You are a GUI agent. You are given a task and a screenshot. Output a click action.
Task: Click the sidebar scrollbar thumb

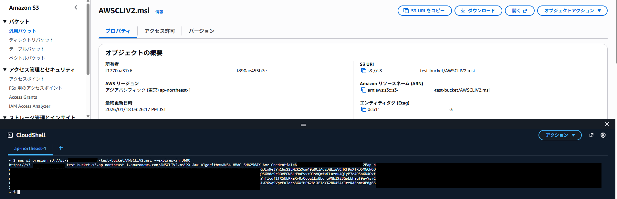88,39
